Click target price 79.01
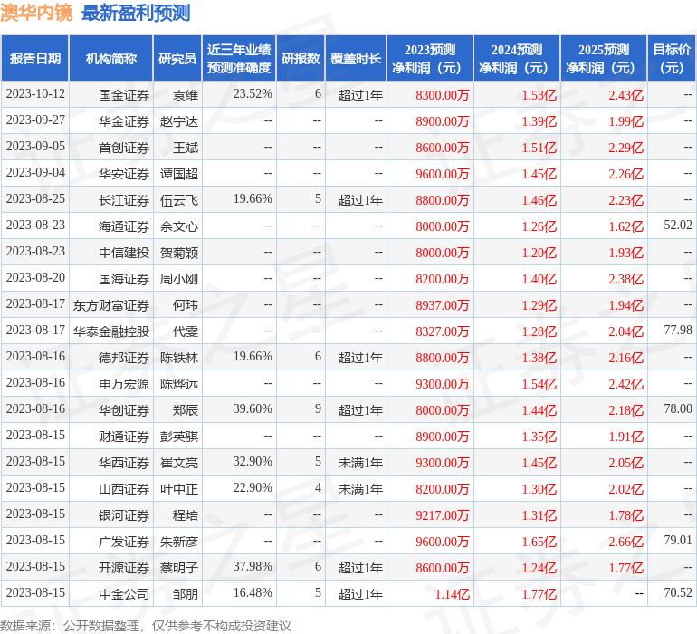Viewport: 697px width, 634px height. click(x=678, y=540)
